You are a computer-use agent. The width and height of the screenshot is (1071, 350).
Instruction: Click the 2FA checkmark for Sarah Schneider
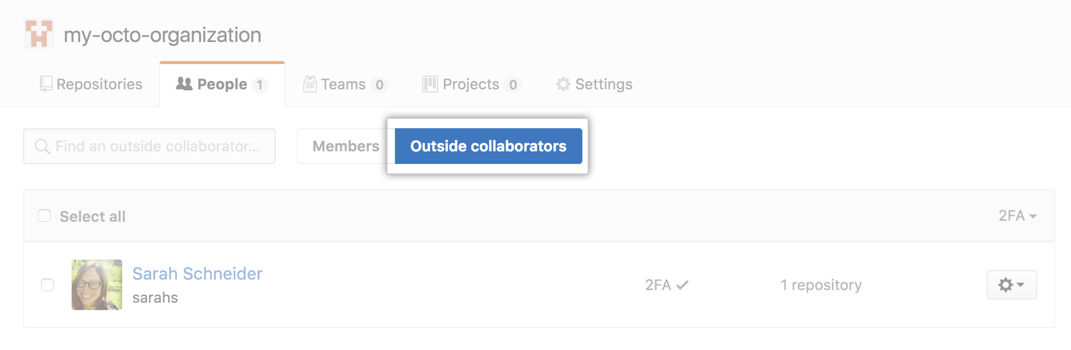click(x=682, y=285)
